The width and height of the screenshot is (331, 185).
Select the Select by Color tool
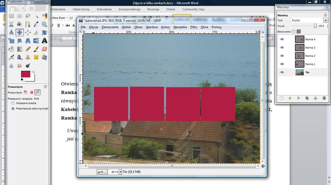[44, 16]
